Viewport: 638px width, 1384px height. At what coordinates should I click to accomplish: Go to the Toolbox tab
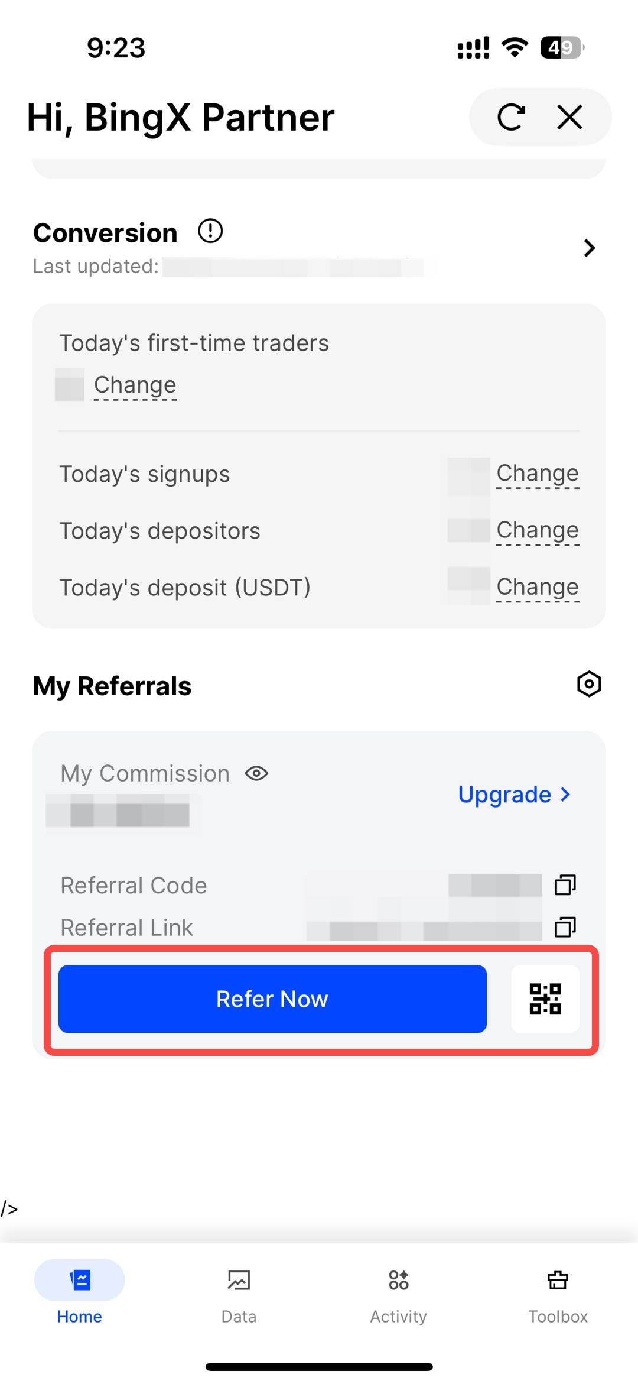coord(558,1293)
